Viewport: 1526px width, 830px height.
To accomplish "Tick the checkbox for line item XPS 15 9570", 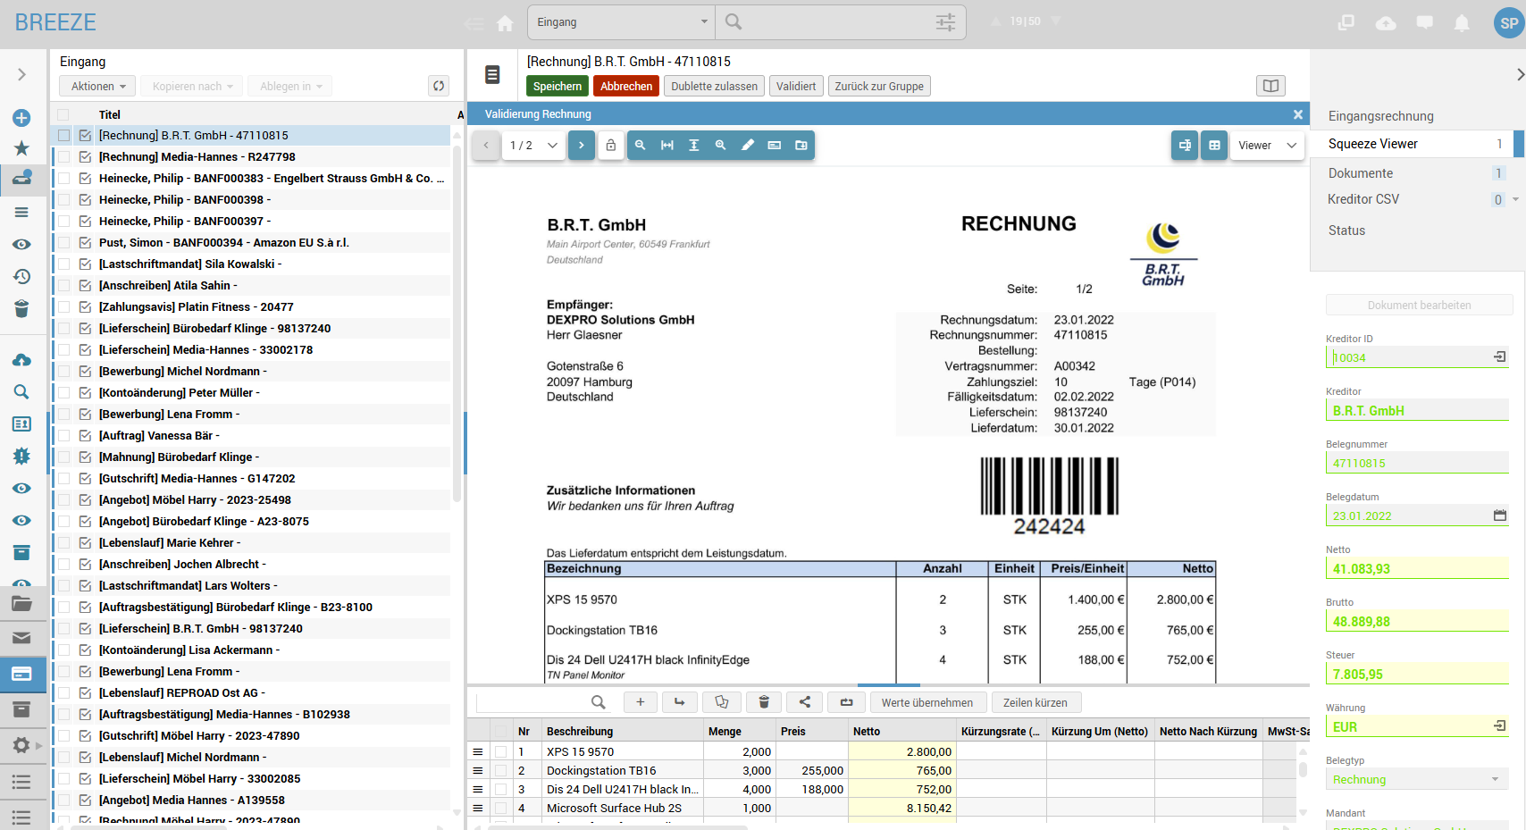I will click(x=500, y=752).
